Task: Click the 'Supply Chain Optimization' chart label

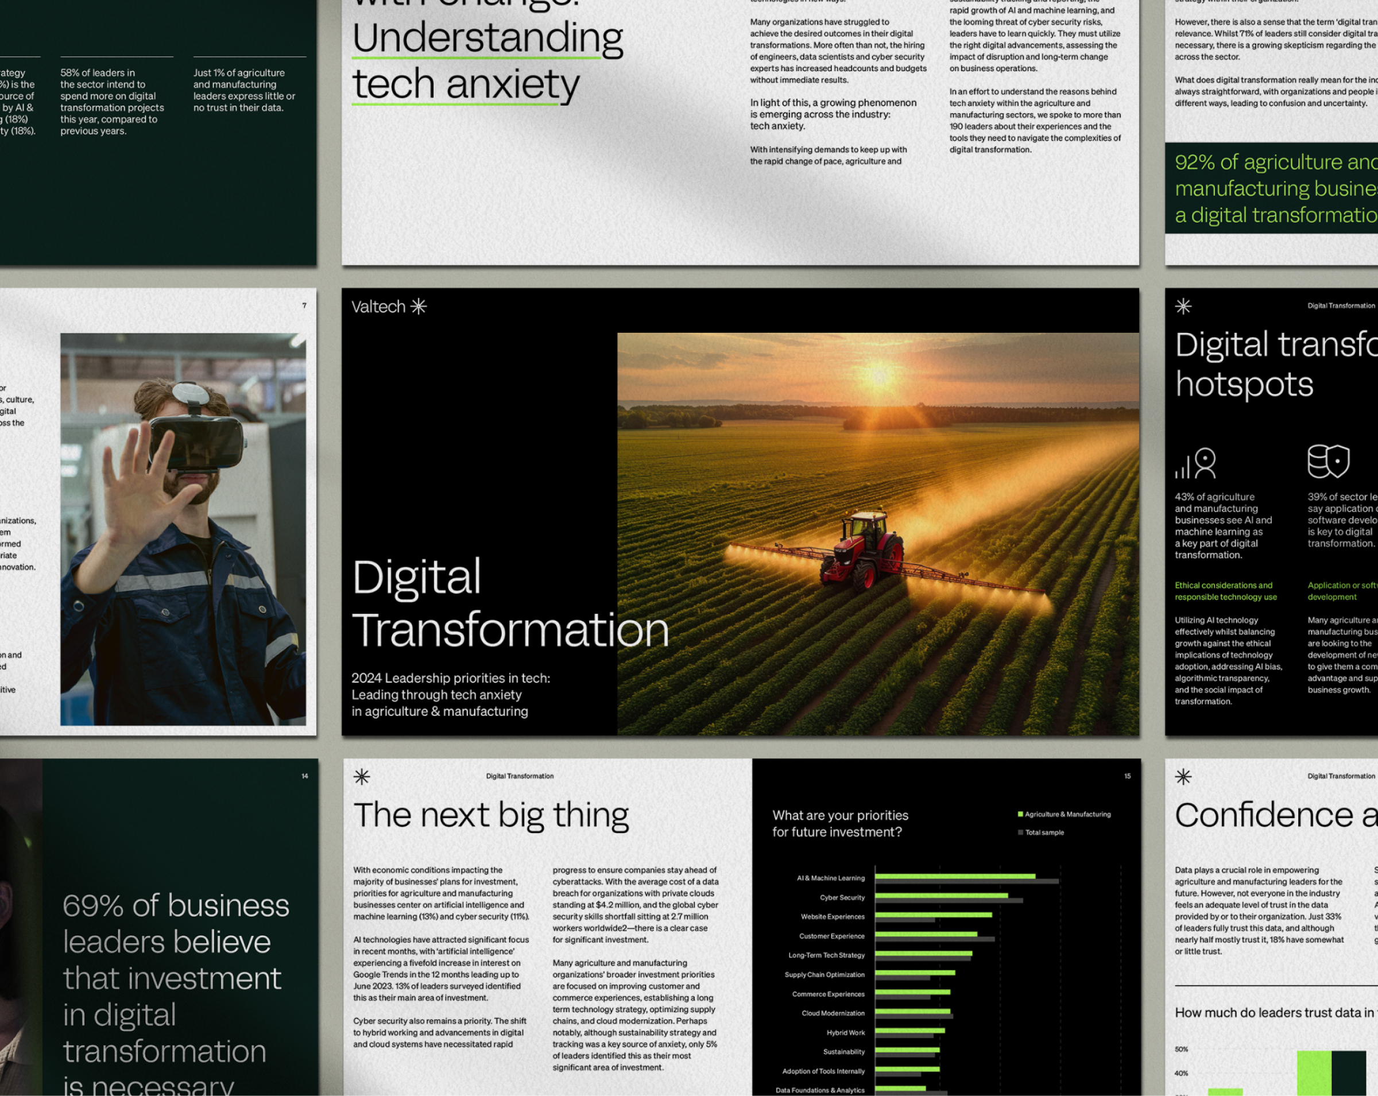Action: (x=825, y=975)
